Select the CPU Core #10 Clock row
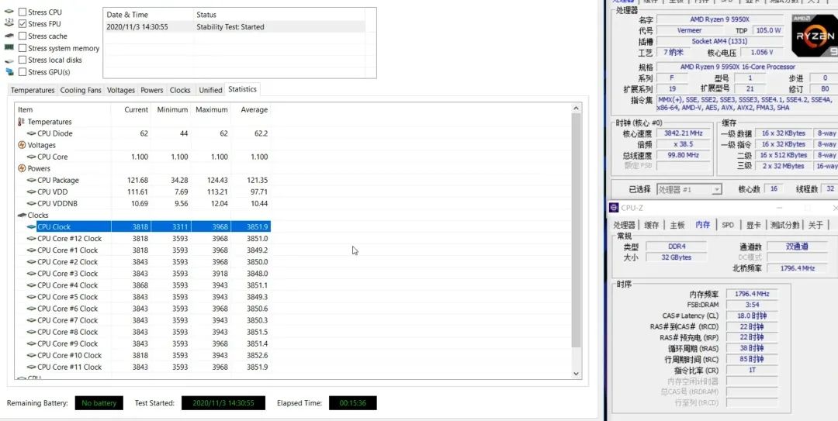Viewport: 838px width, 421px height. [x=144, y=355]
